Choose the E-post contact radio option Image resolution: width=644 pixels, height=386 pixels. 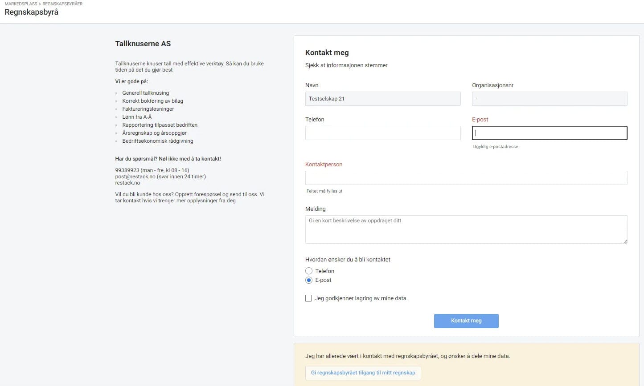(x=309, y=280)
